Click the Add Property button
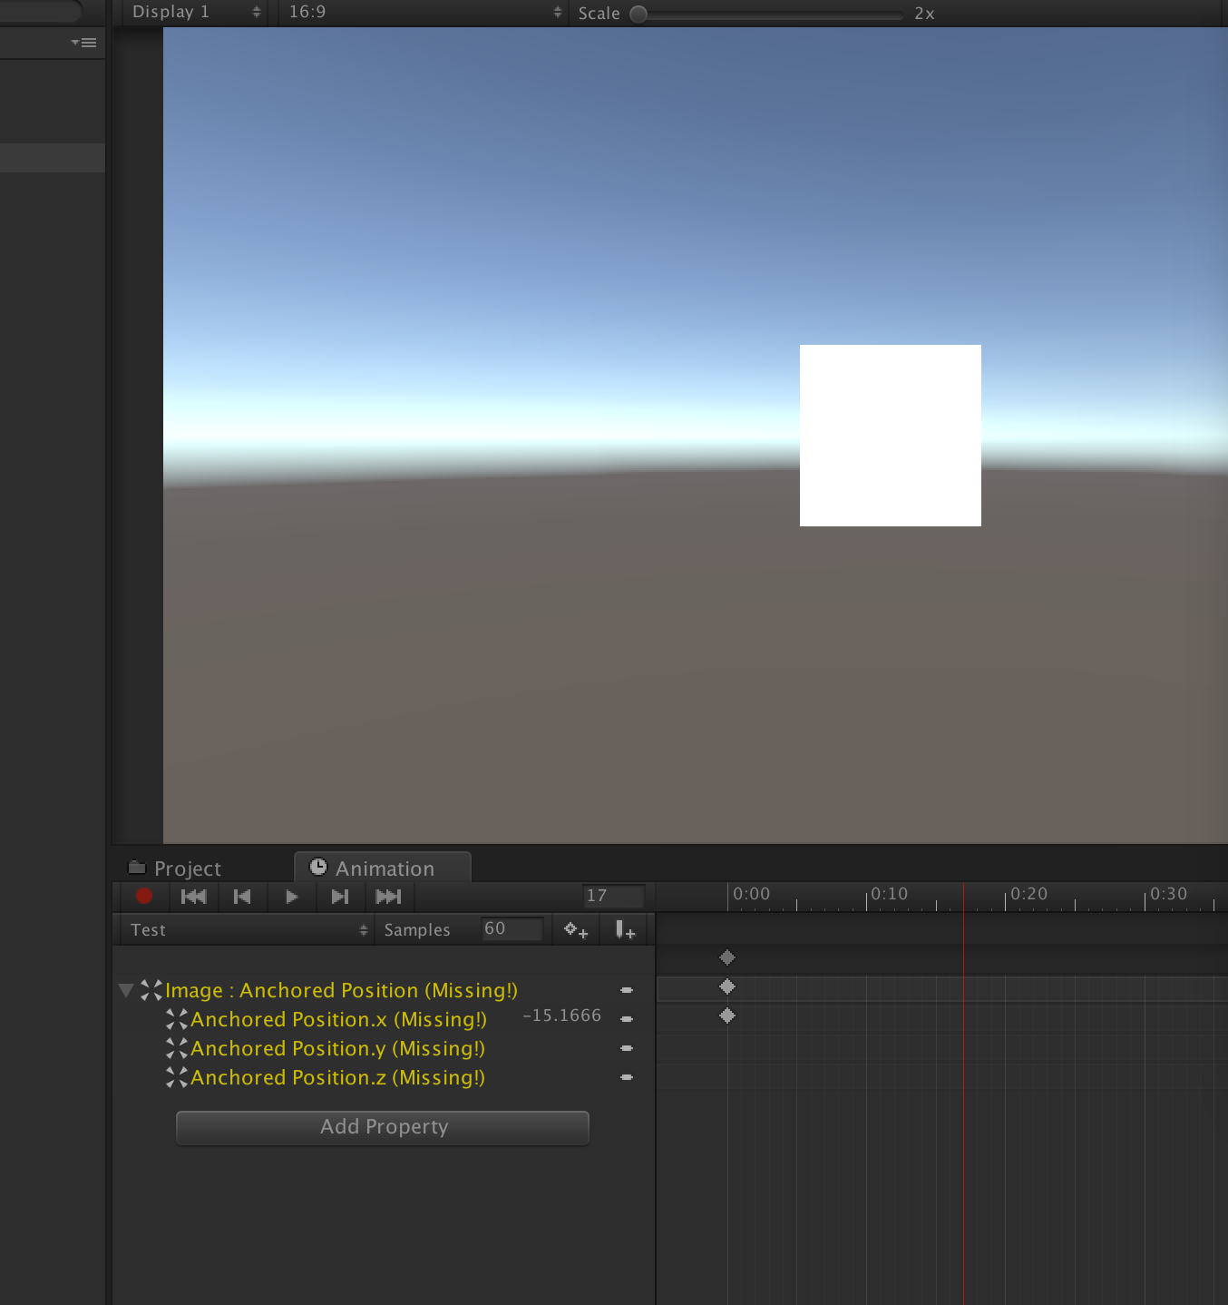This screenshot has width=1228, height=1305. [x=383, y=1128]
